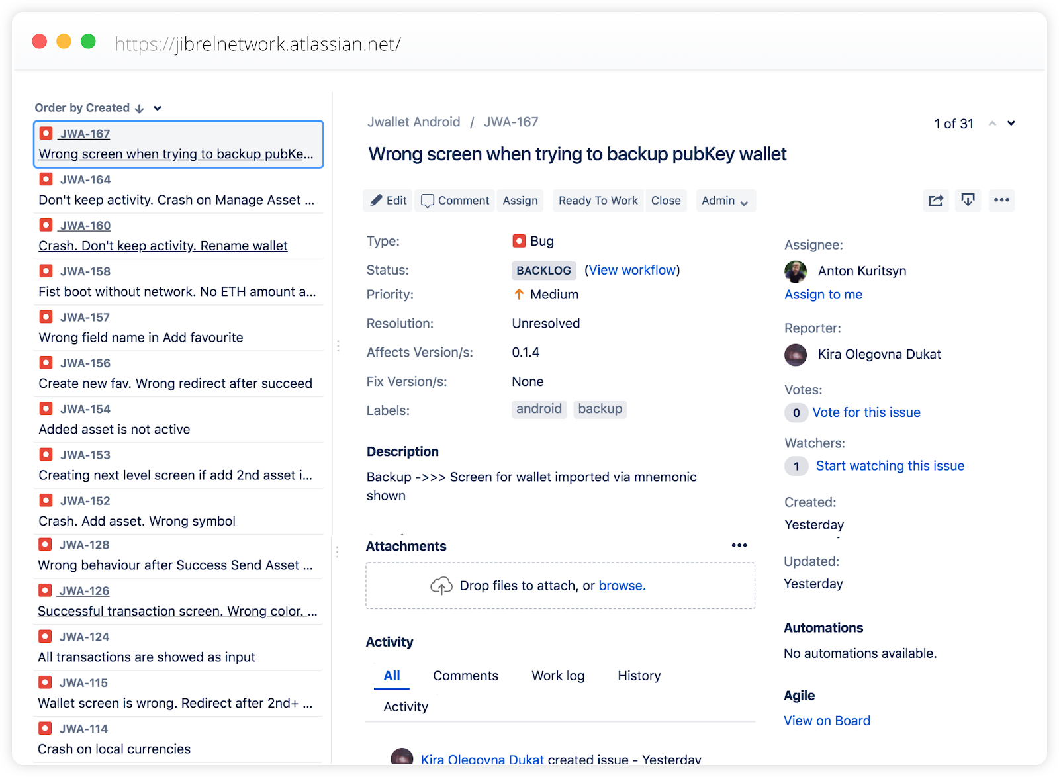1059x777 pixels.
Task: Toggle the sort direction arrow by Order by Created
Action: [139, 109]
